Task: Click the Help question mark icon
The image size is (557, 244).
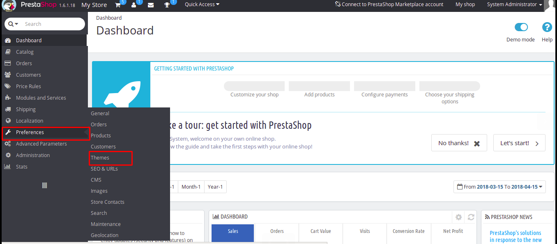Action: (x=547, y=27)
